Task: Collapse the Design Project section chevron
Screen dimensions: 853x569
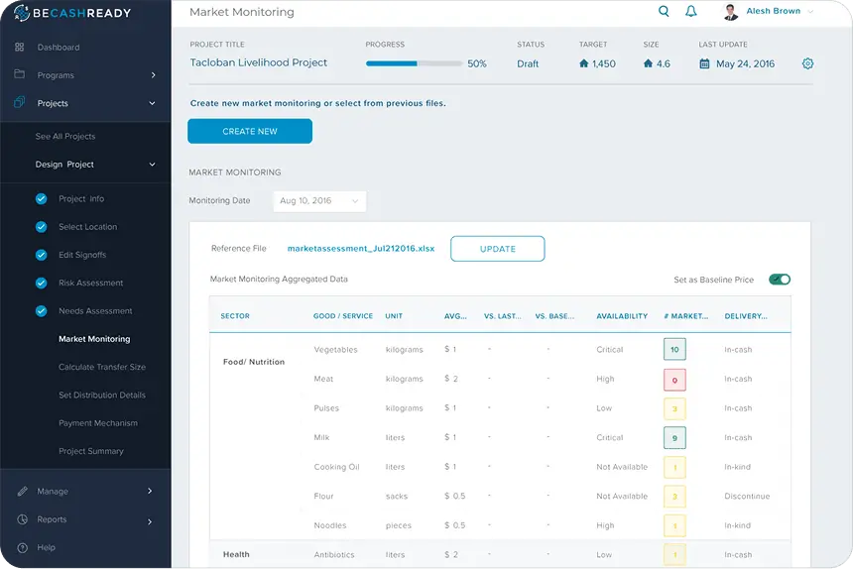Action: point(152,165)
